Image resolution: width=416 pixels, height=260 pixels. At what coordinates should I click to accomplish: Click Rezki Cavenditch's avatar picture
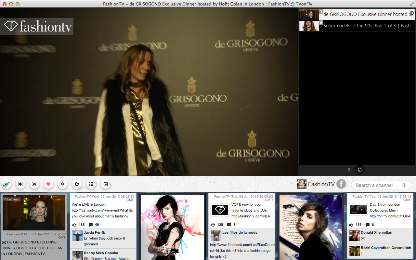coord(354,251)
